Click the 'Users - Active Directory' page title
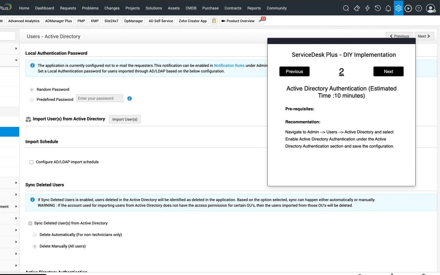440x275 pixels. (54, 36)
